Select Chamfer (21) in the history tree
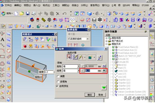Image resolution: width=155 pixels, height=103 pixels. pos(124,80)
